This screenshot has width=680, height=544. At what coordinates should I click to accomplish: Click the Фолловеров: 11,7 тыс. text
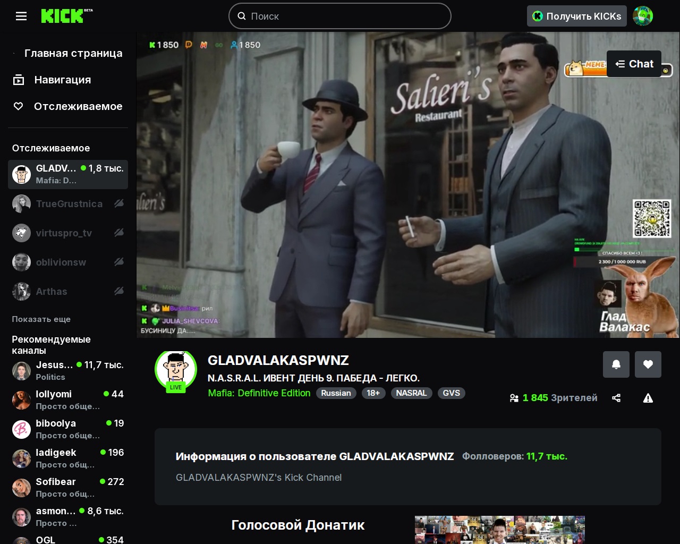(x=515, y=456)
